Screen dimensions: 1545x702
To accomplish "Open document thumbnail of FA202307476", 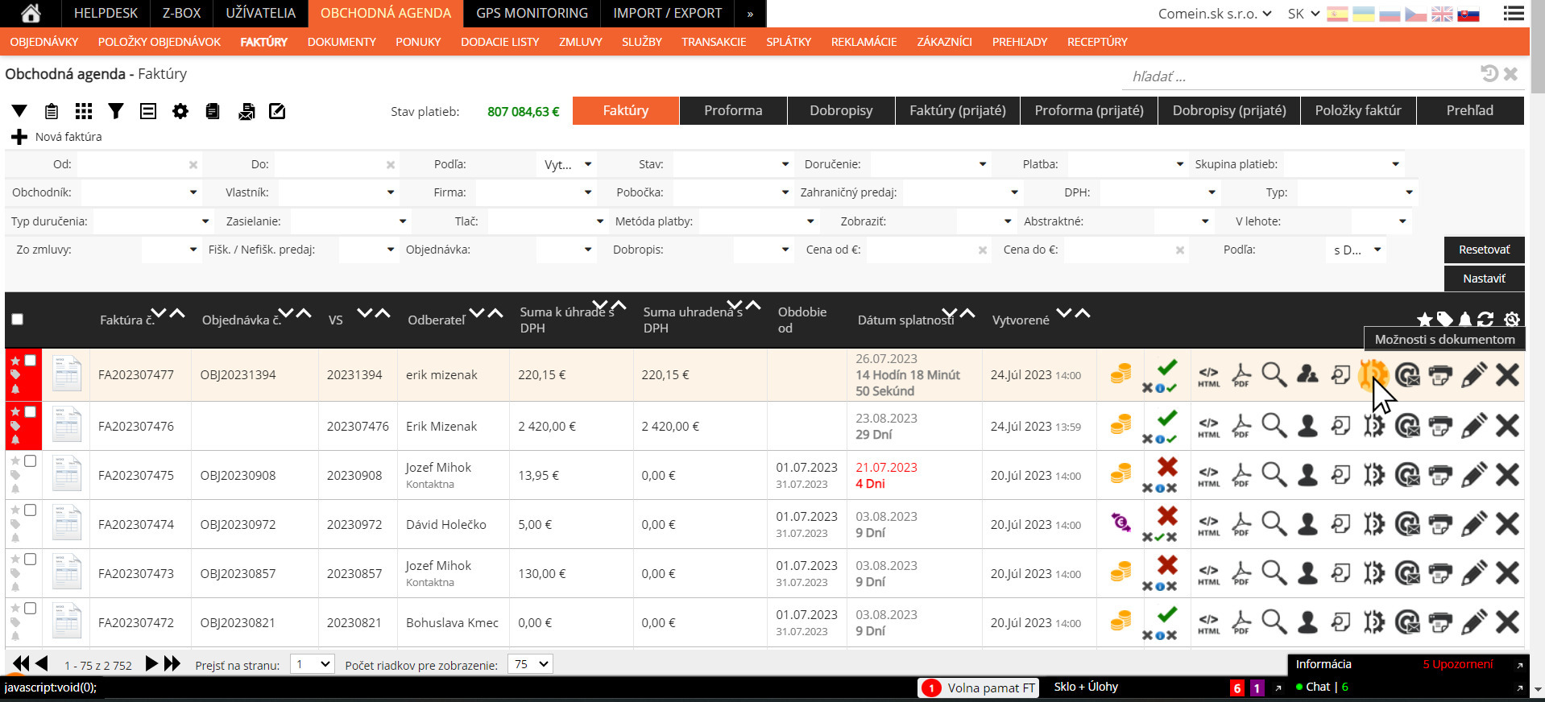I will [x=67, y=425].
